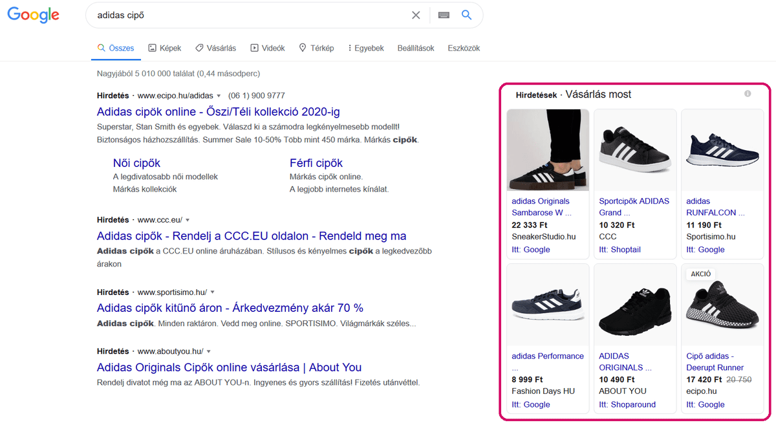Click the 8 999 Ft price
Image resolution: width=776 pixels, height=425 pixels.
tap(527, 380)
